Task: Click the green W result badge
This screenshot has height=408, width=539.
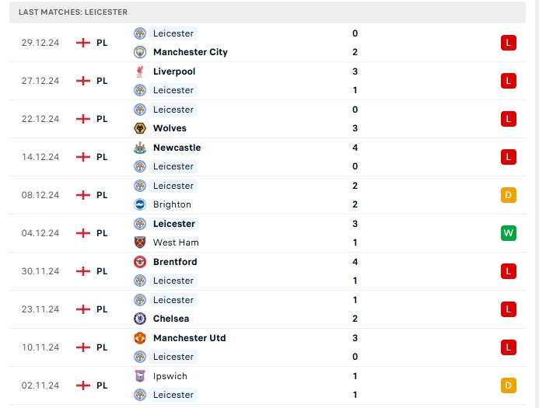Action: pos(509,233)
